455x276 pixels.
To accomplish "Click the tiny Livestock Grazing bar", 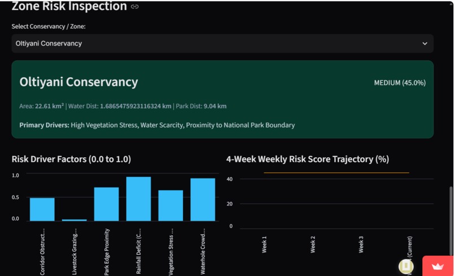I will (75, 220).
